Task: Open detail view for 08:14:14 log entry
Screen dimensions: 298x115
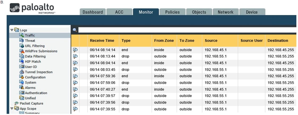Action: click(x=75, y=50)
